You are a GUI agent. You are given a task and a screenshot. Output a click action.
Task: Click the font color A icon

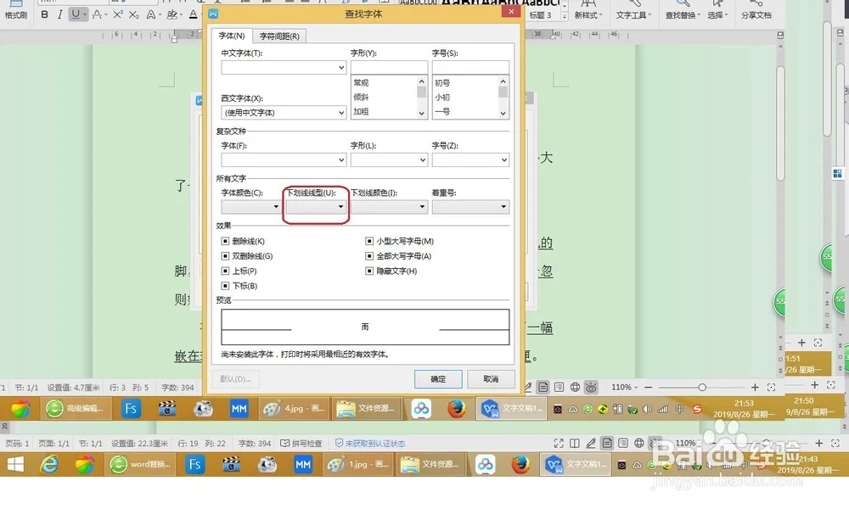[x=193, y=14]
